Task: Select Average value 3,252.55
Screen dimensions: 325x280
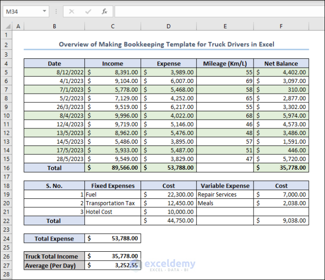Action: tap(113, 265)
